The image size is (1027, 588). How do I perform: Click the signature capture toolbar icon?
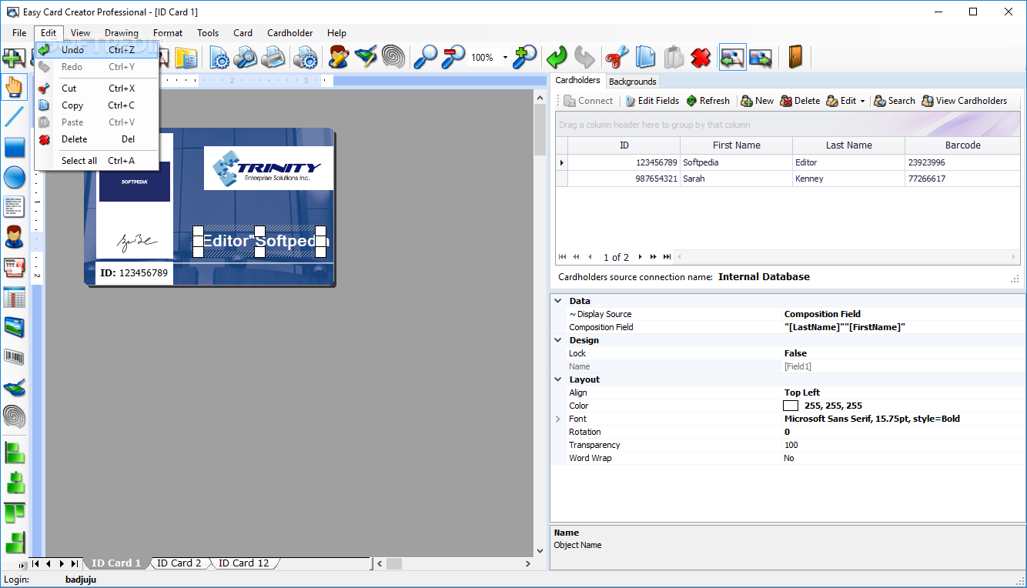pos(366,58)
